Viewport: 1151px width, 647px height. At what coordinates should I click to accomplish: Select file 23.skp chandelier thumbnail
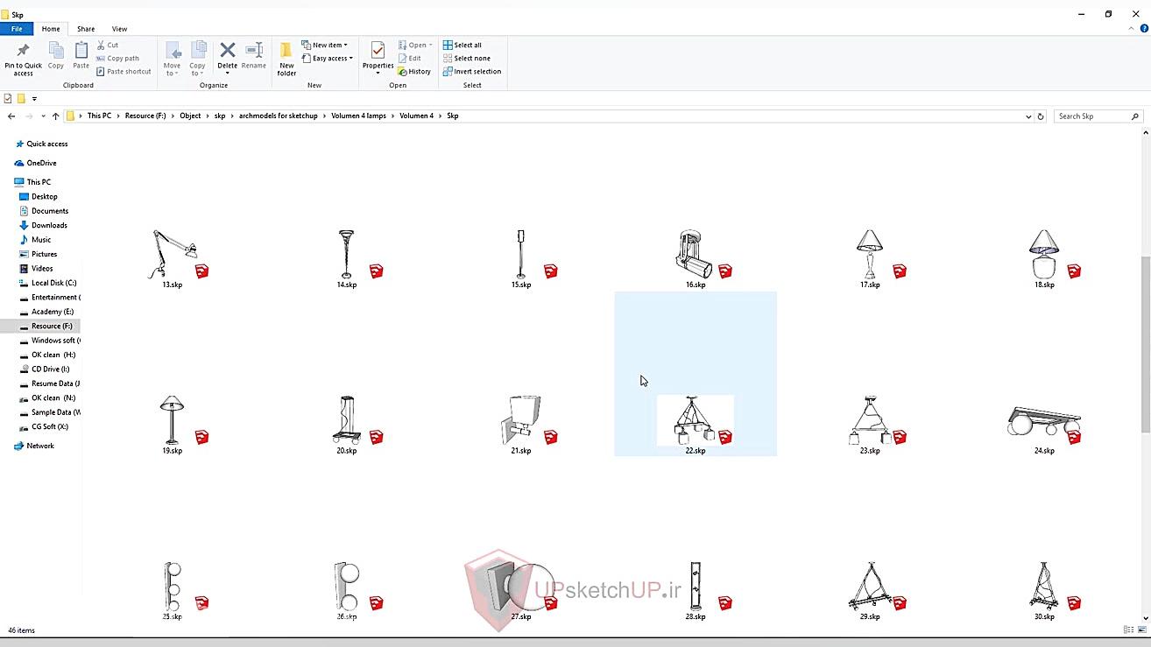869,419
